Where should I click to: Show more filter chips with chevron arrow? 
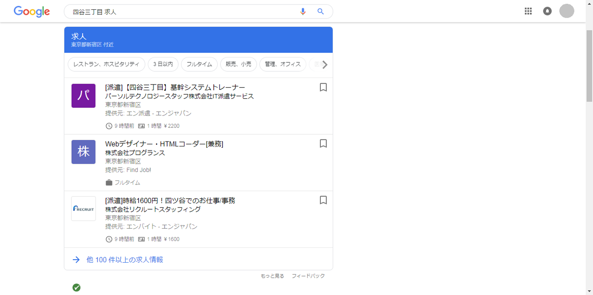325,65
